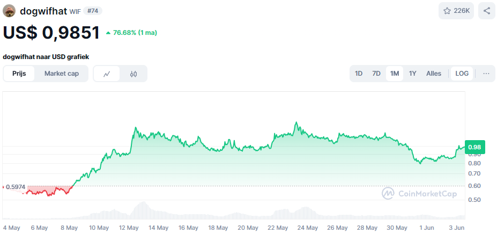The width and height of the screenshot is (497, 233).
Task: Click the 226K watchlist count
Action: point(462,11)
